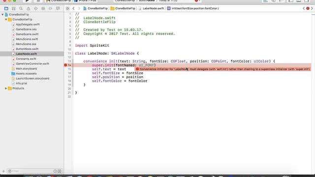Choose CloneBottleFlip scheme in toolbar
Image resolution: width=315 pixels, height=177 pixels.
tap(58, 1)
